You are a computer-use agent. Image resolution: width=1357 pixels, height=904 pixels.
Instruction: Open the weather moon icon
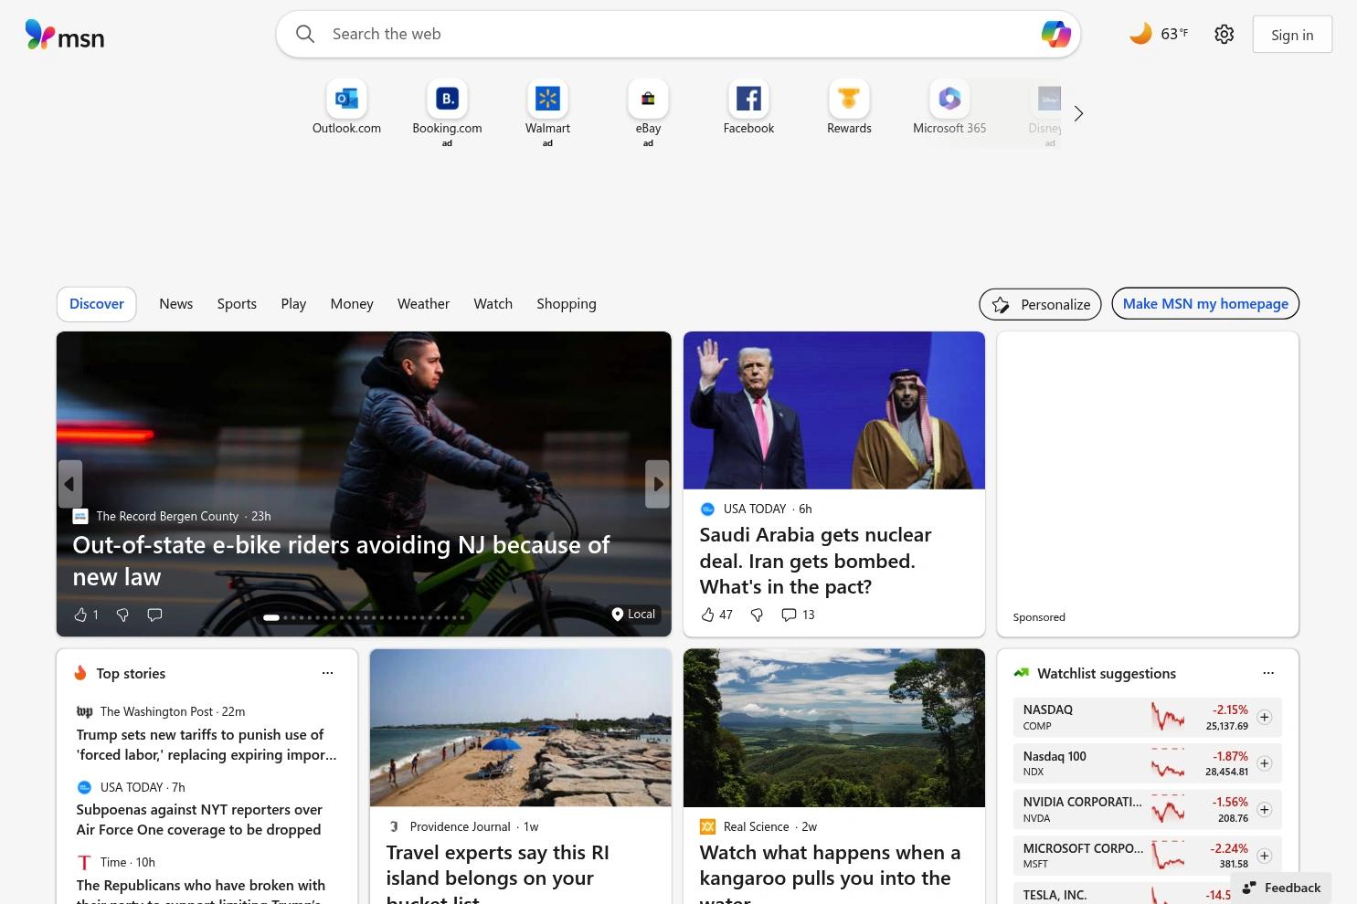[1140, 34]
